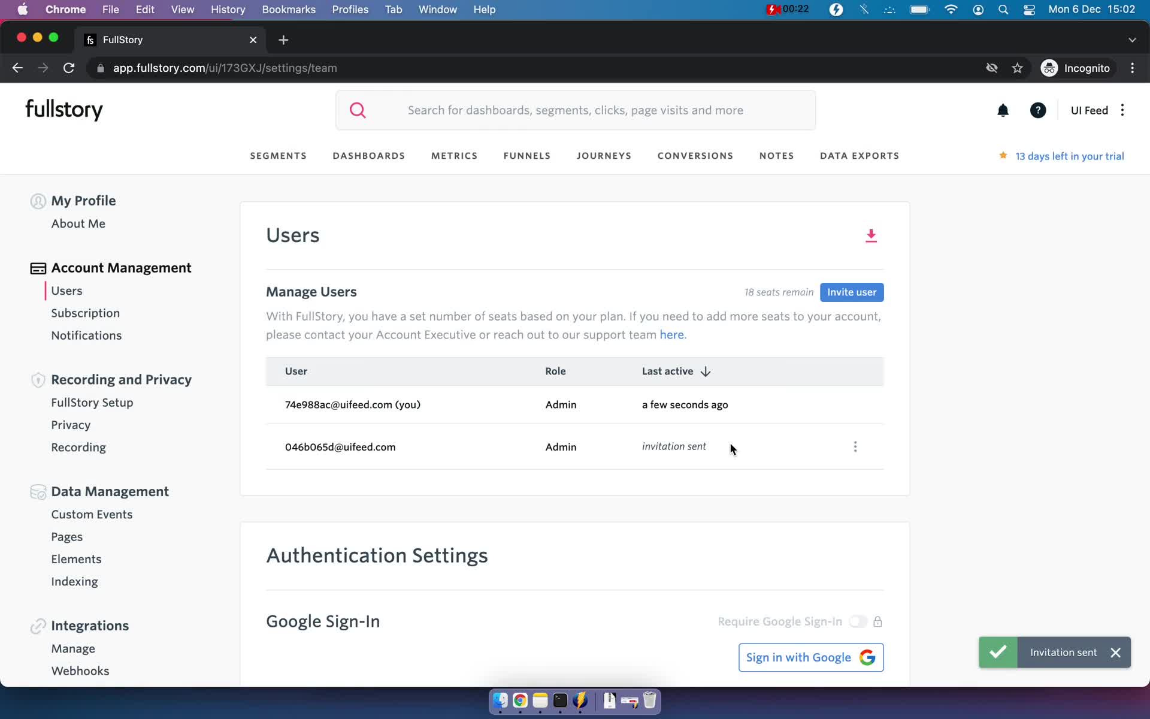1150x719 pixels.
Task: Open Elements under Data Management
Action: point(76,559)
